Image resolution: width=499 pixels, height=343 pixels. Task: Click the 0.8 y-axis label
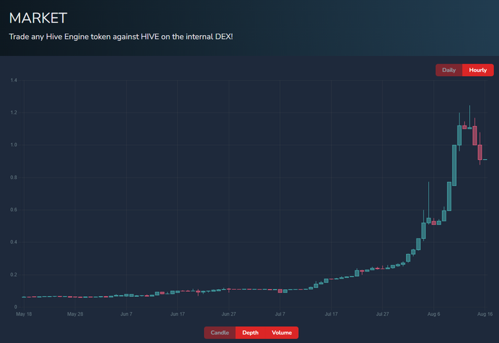14,177
